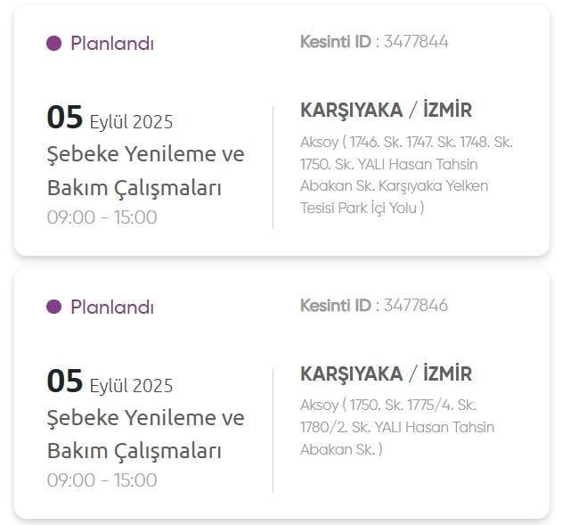562x525 pixels.
Task: Click the purple status dot for outage 3477844
Action: tap(53, 43)
